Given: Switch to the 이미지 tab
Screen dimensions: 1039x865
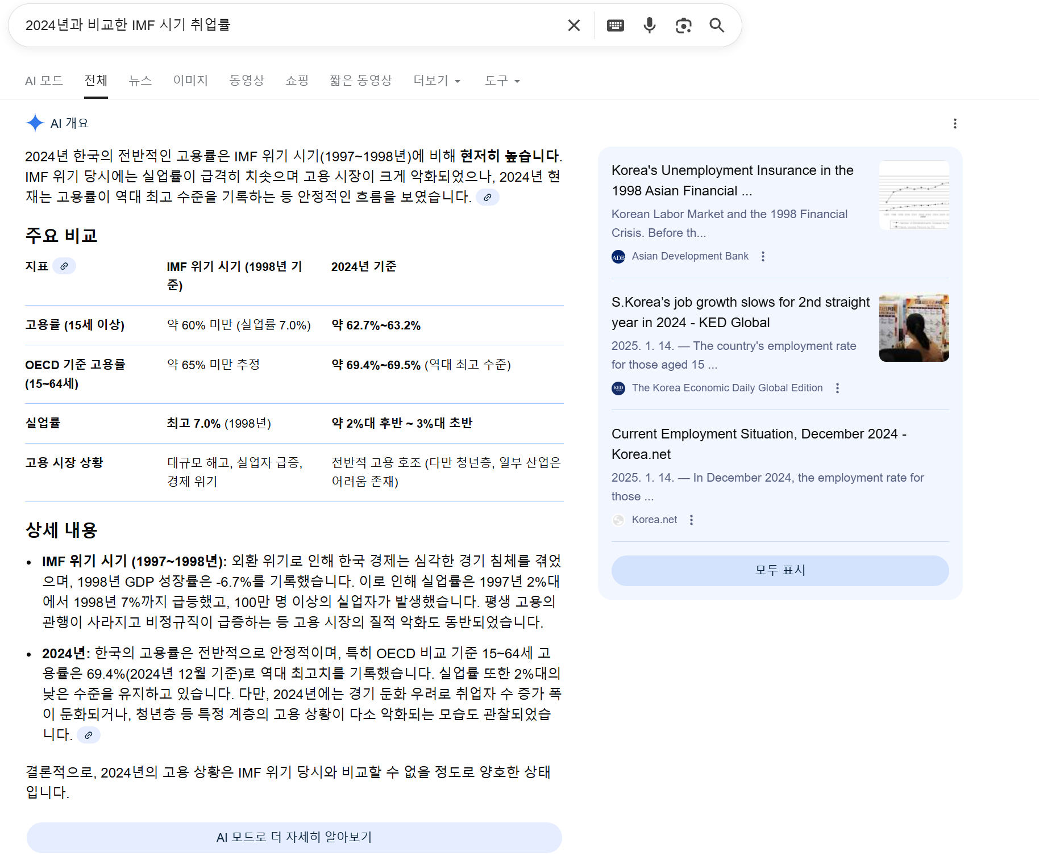Looking at the screenshot, I should 190,81.
